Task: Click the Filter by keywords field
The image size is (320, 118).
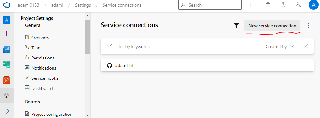Action: (184, 47)
